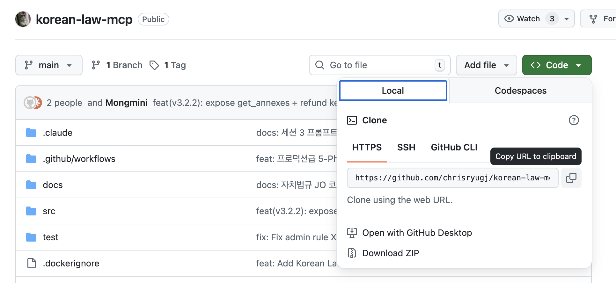Click the Public visibility badge
The width and height of the screenshot is (616, 283).
153,19
